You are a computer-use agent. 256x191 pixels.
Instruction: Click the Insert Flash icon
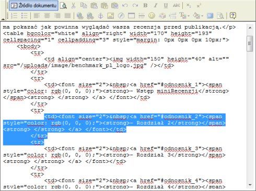coord(121,16)
